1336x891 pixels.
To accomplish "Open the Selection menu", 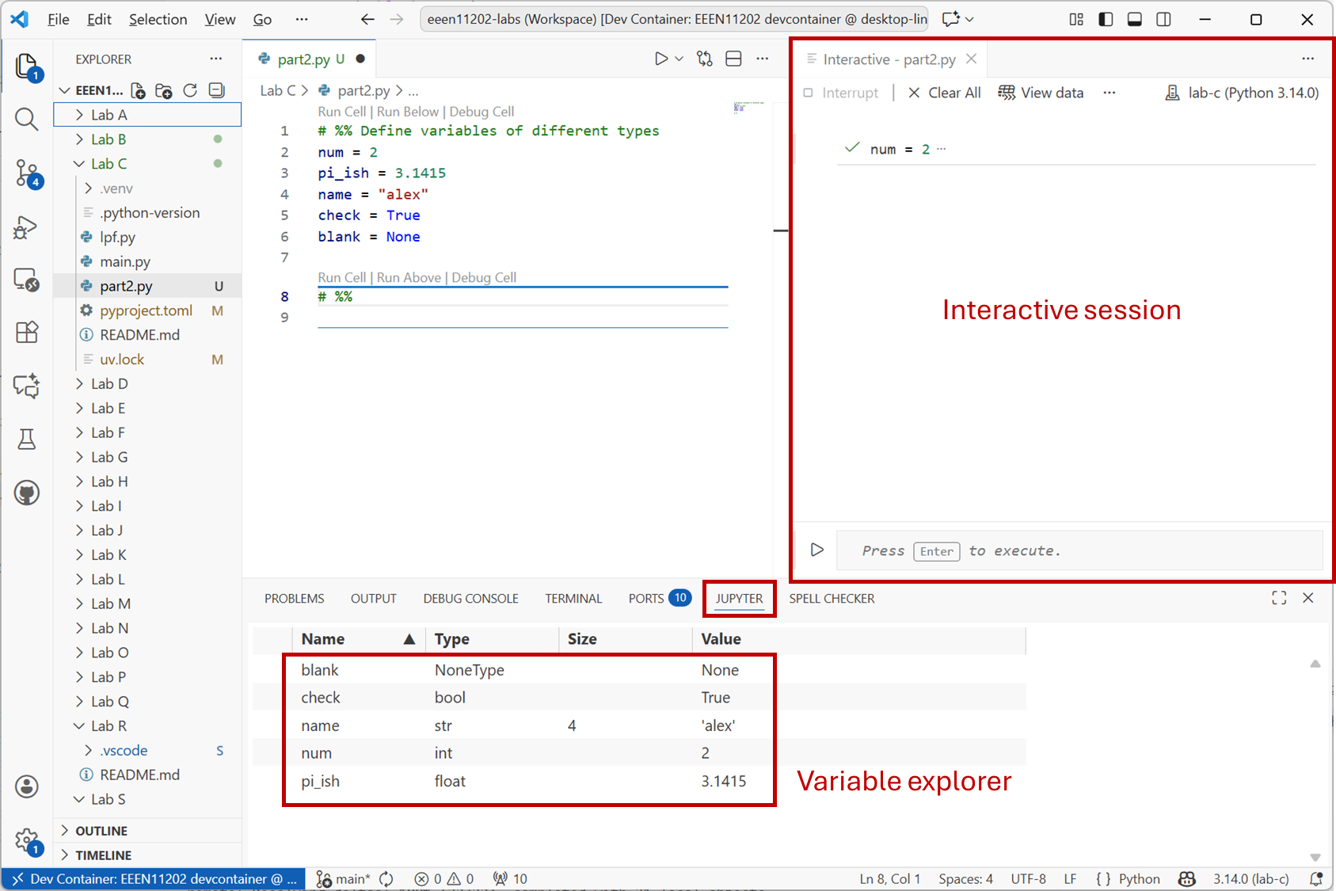I will pos(158,19).
